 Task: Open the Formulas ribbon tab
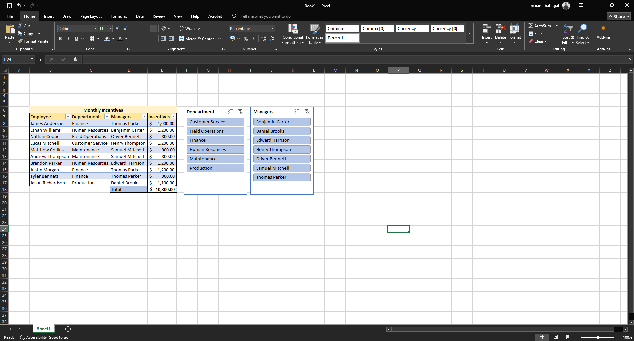(x=119, y=16)
